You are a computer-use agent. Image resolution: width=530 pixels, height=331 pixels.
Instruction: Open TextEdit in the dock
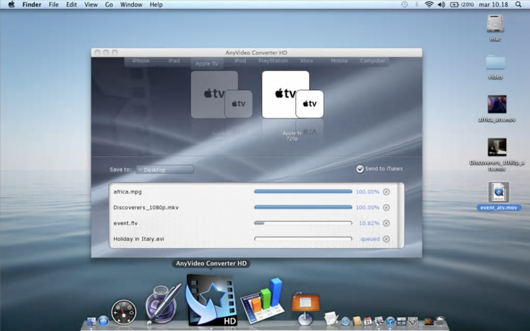point(331,319)
